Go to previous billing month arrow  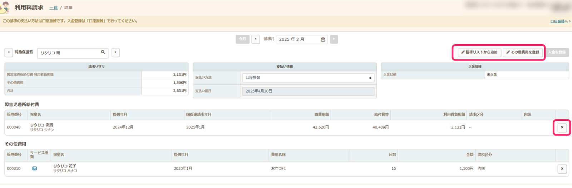click(x=256, y=39)
